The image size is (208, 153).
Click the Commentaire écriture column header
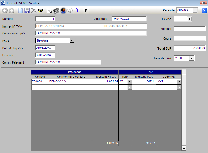[71, 77]
